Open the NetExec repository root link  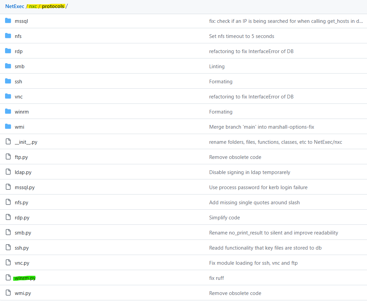point(14,6)
